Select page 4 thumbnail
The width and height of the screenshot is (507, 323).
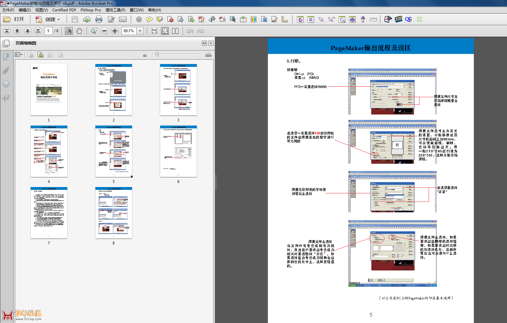(x=49, y=151)
